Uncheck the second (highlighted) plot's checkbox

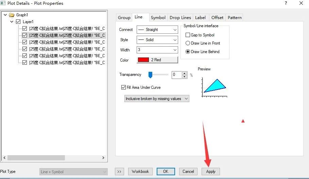[x=24, y=35]
